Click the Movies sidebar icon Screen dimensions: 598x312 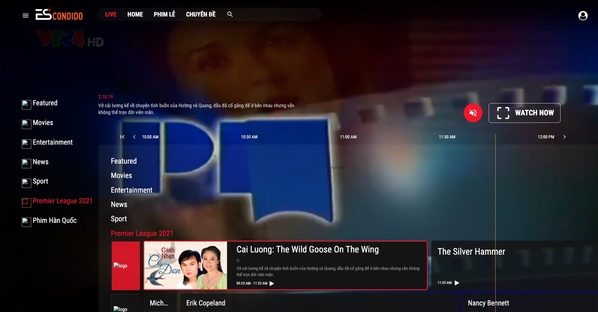(26, 124)
